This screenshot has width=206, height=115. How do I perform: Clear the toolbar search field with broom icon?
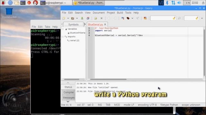[174, 18]
